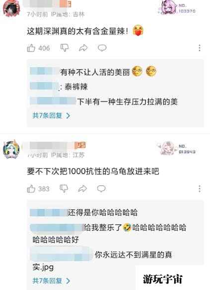View fan badge NO.103370
Screen dimensions: 210x290
(x=177, y=7)
